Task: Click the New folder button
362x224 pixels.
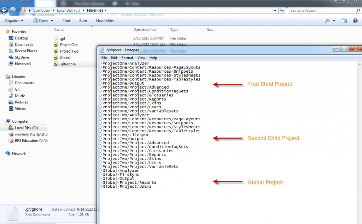Action: click(105, 21)
